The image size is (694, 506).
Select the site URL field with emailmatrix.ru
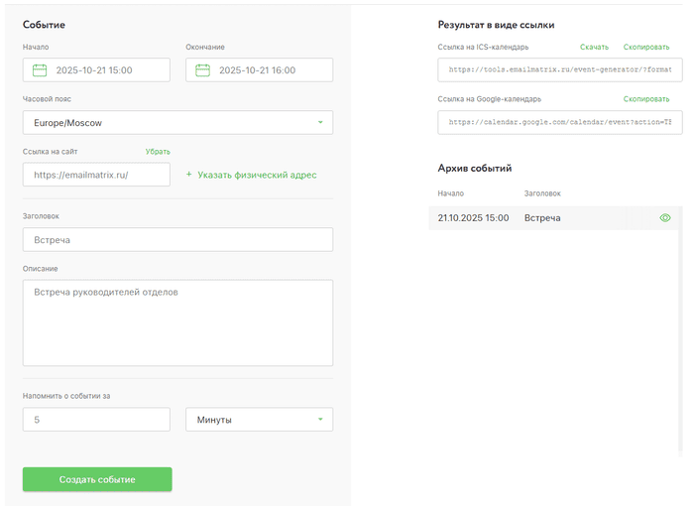96,175
